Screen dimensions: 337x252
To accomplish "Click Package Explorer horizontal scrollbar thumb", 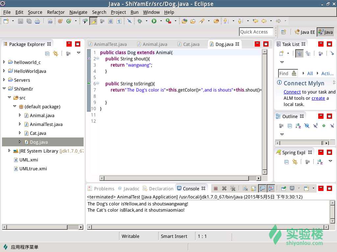I will tap(37, 227).
